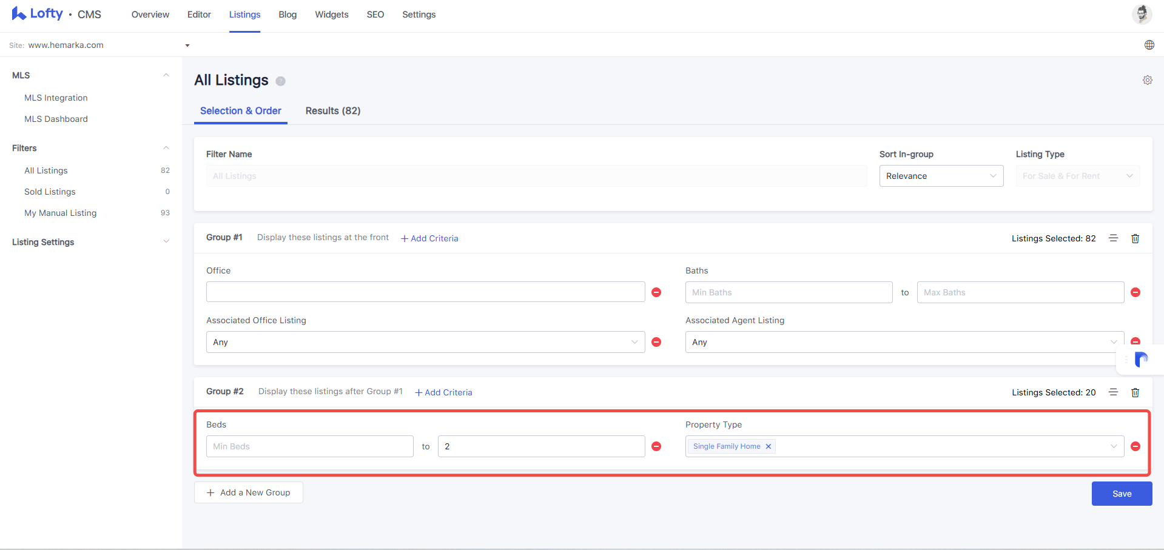This screenshot has width=1164, height=550.
Task: Open Associated Office Listing Any dropdown
Action: click(x=425, y=342)
